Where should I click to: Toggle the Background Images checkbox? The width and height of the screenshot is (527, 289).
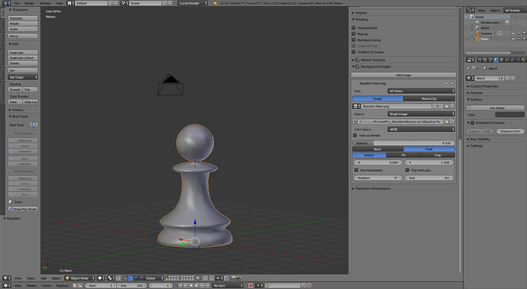coord(357,66)
